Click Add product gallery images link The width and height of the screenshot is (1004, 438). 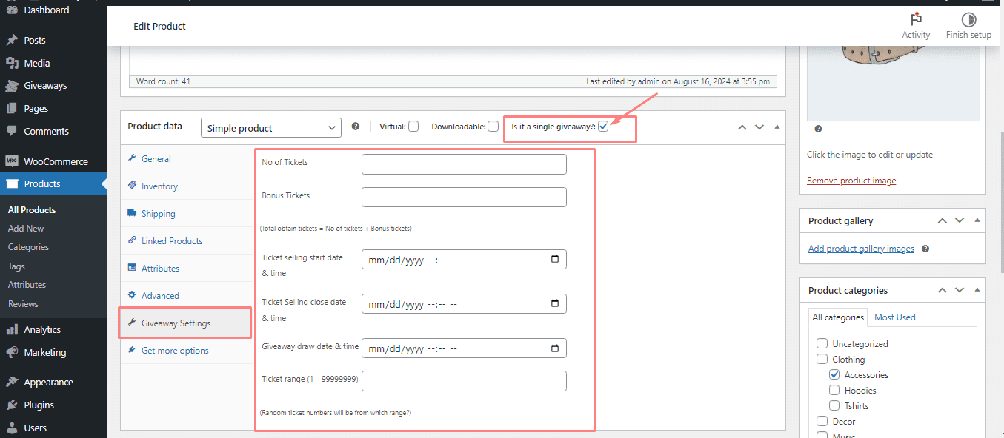click(x=861, y=249)
